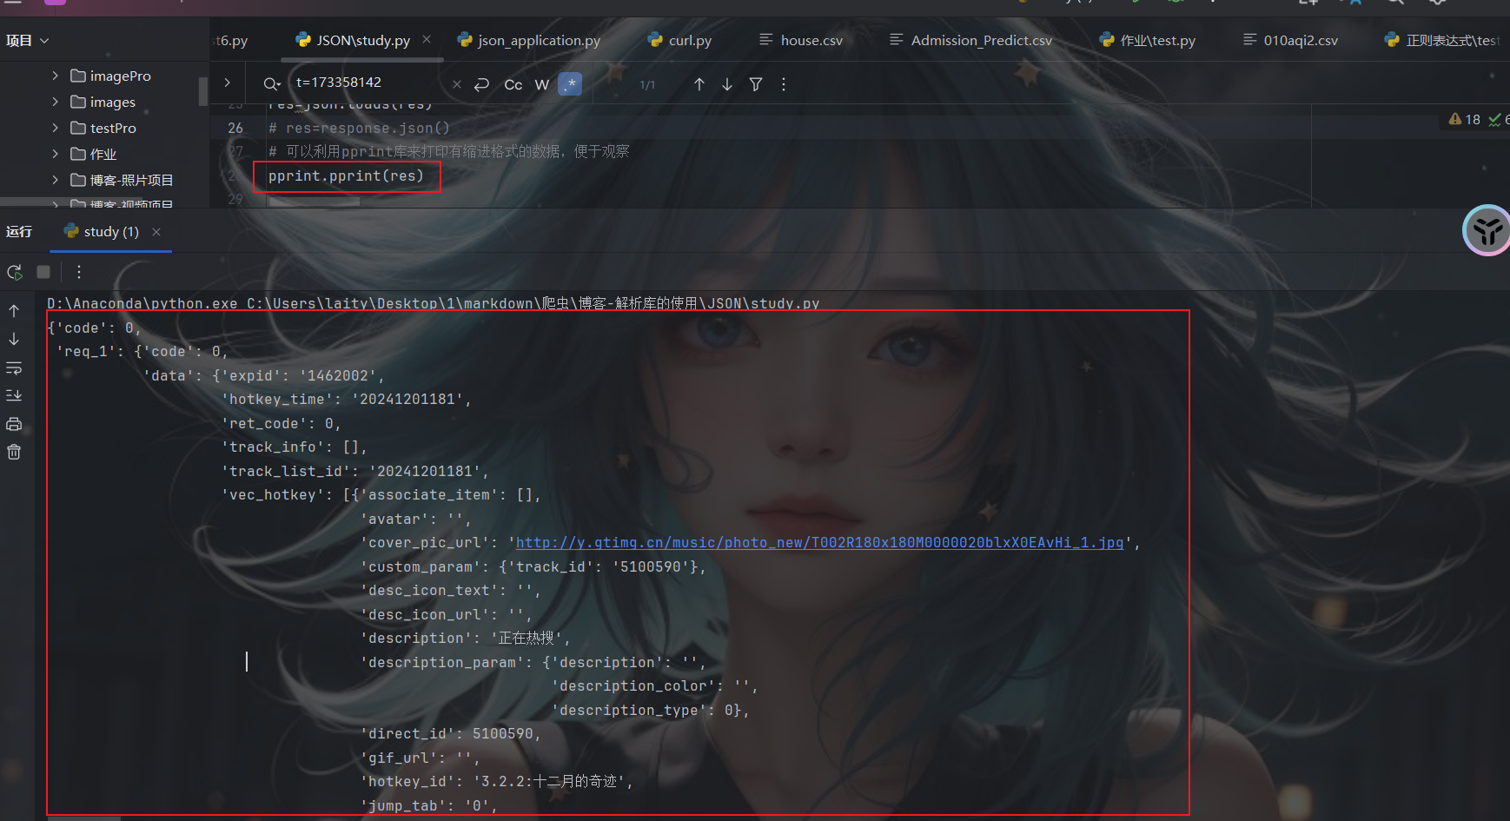Click the editor horizontal scrollbar
This screenshot has width=1510, height=821.
click(314, 202)
